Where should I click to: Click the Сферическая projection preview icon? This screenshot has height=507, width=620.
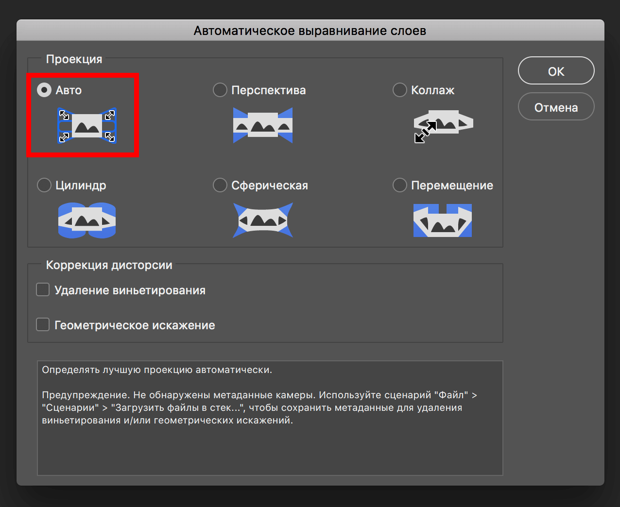[263, 220]
